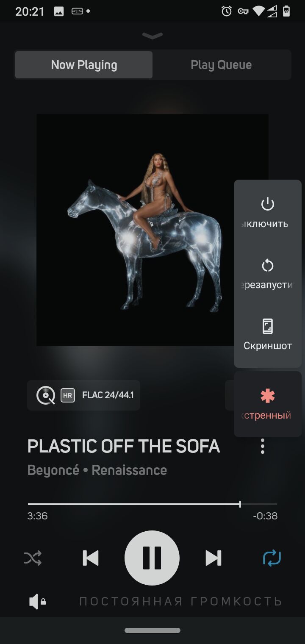Open Qobuz source quality icon
Image resolution: width=305 pixels, height=644 pixels.
[46, 396]
